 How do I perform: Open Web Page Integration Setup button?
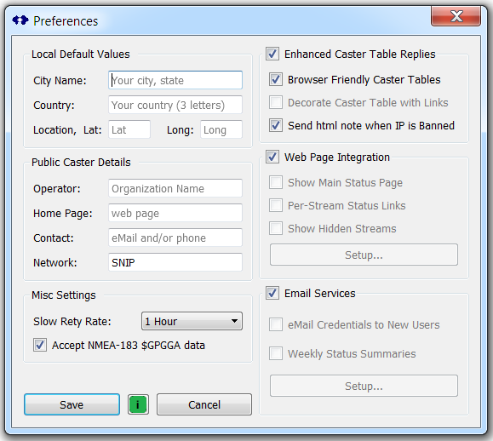click(x=364, y=255)
